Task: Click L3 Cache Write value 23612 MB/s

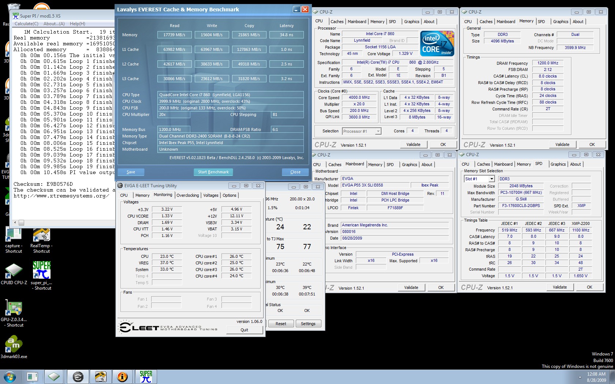Action: tap(212, 79)
